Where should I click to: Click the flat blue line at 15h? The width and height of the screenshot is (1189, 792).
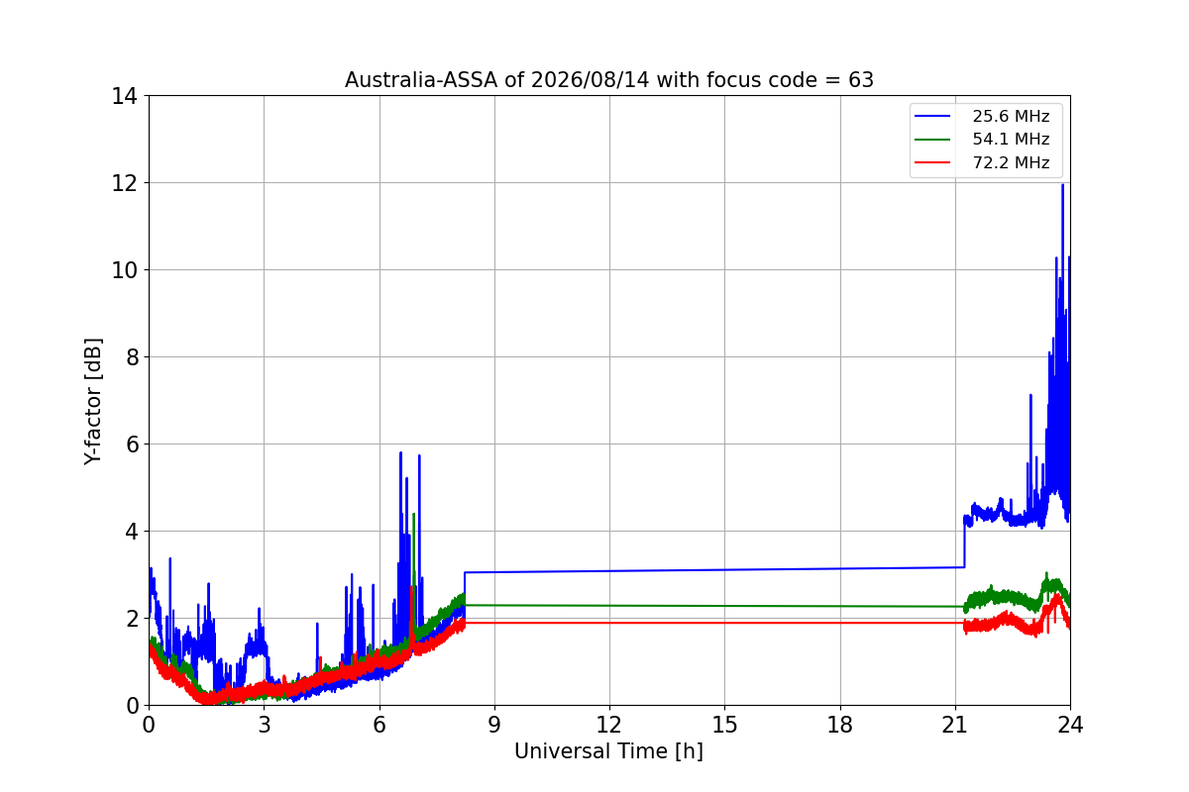pyautogui.click(x=724, y=569)
